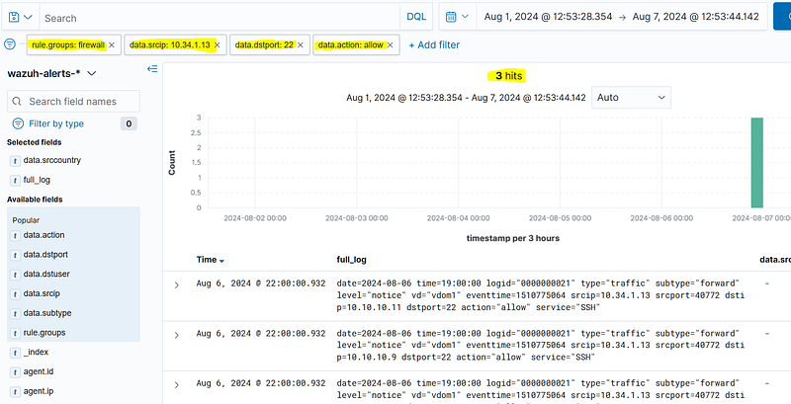This screenshot has height=404, width=791.
Task: Edit the rule.groups: firewall filter pill
Action: coord(68,44)
